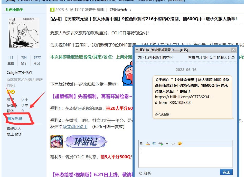Open 共创小助手 author name link

pos(14,10)
